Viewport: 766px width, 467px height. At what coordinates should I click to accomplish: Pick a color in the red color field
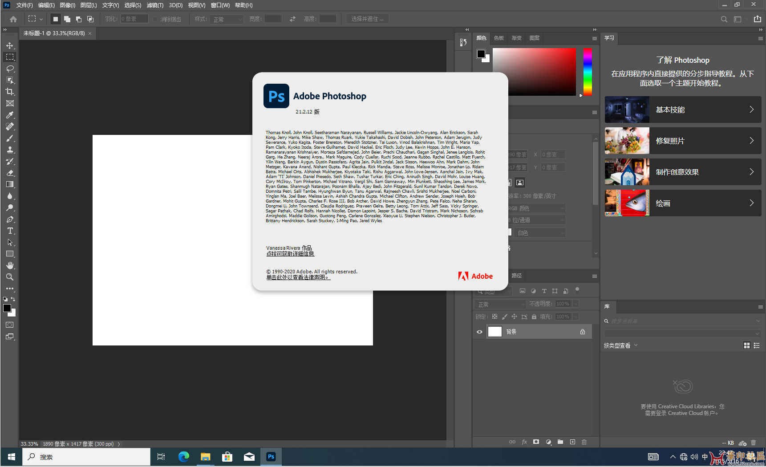[534, 72]
